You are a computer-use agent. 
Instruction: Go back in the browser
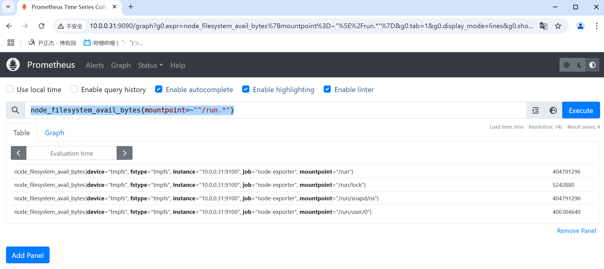tap(9, 26)
